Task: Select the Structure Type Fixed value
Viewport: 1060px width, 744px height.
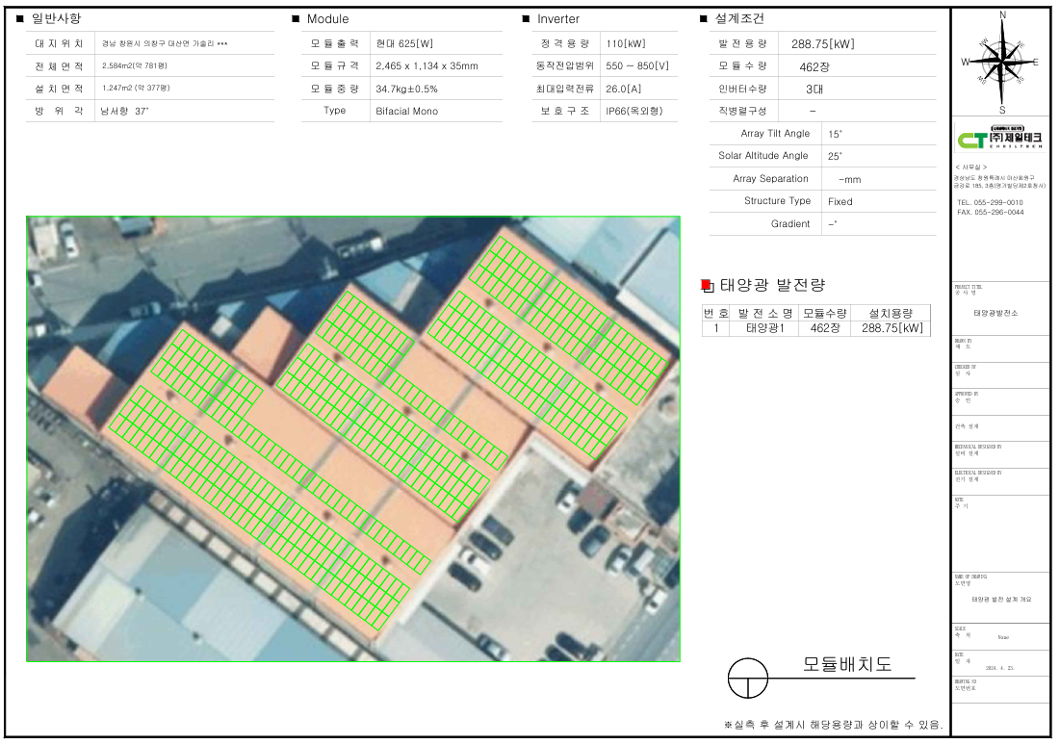Action: [x=840, y=202]
